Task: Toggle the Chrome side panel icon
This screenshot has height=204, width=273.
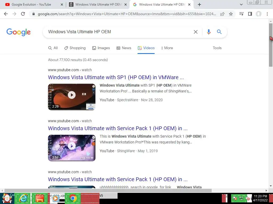Action: click(250, 14)
